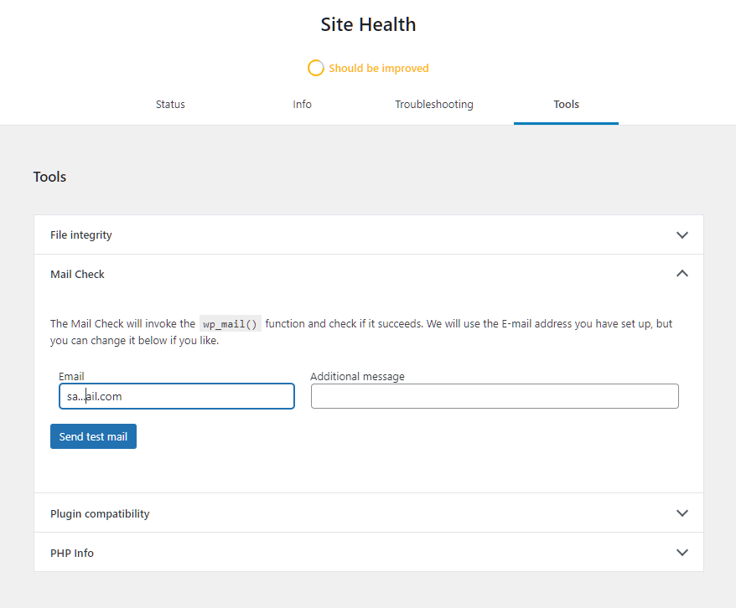The height and width of the screenshot is (608, 736).
Task: Click the Should be improved status text
Action: tap(379, 69)
